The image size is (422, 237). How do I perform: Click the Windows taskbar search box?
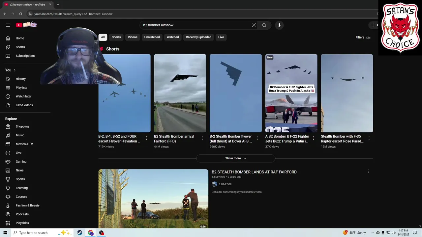[x=42, y=233]
